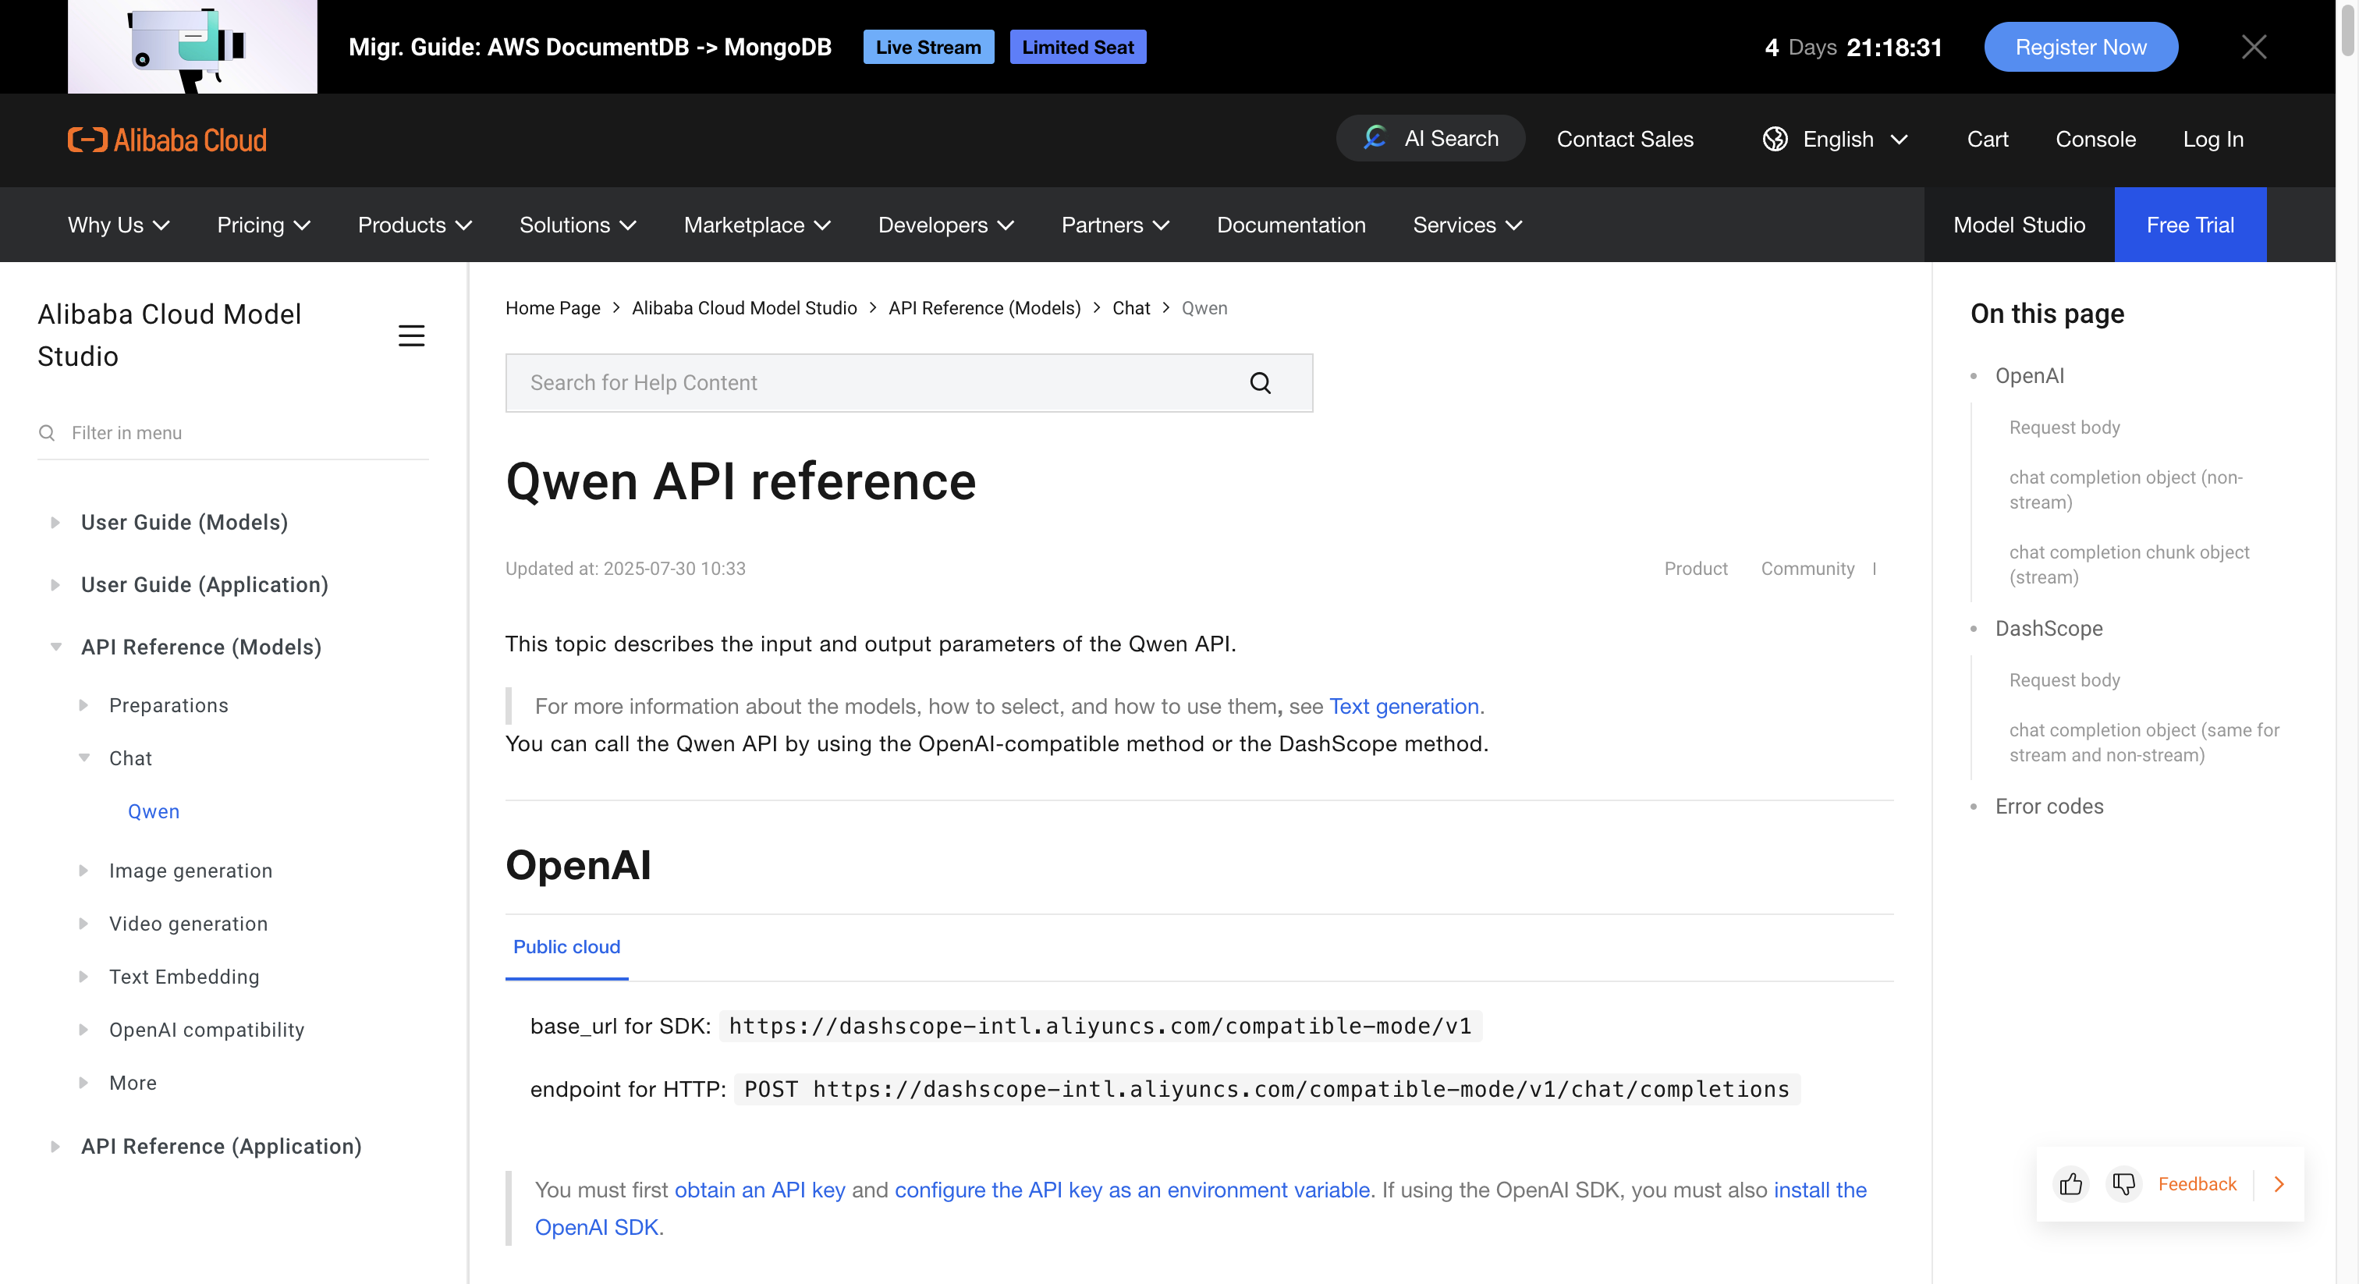
Task: Close the promotional banner with X icon
Action: tap(2254, 47)
